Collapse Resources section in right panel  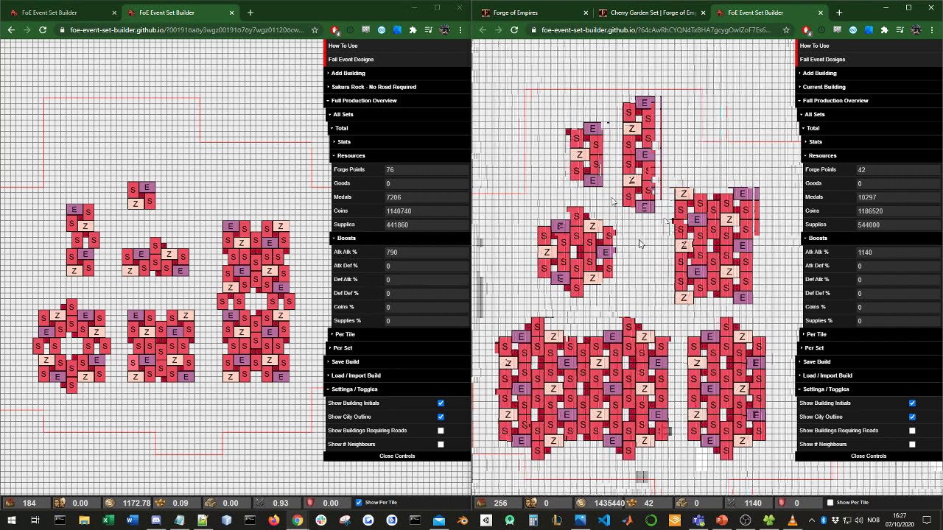[872, 155]
